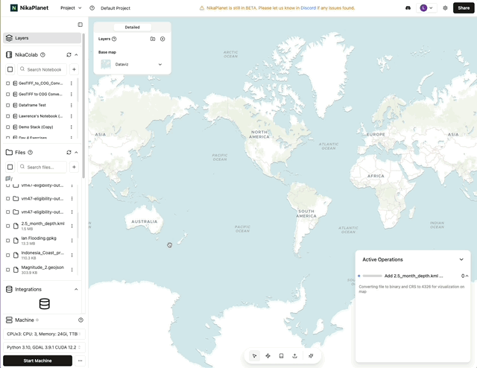Screen dimensions: 477x368
Task: Click the Add 2.5_month_depth.kml progress bar
Action: point(373,276)
